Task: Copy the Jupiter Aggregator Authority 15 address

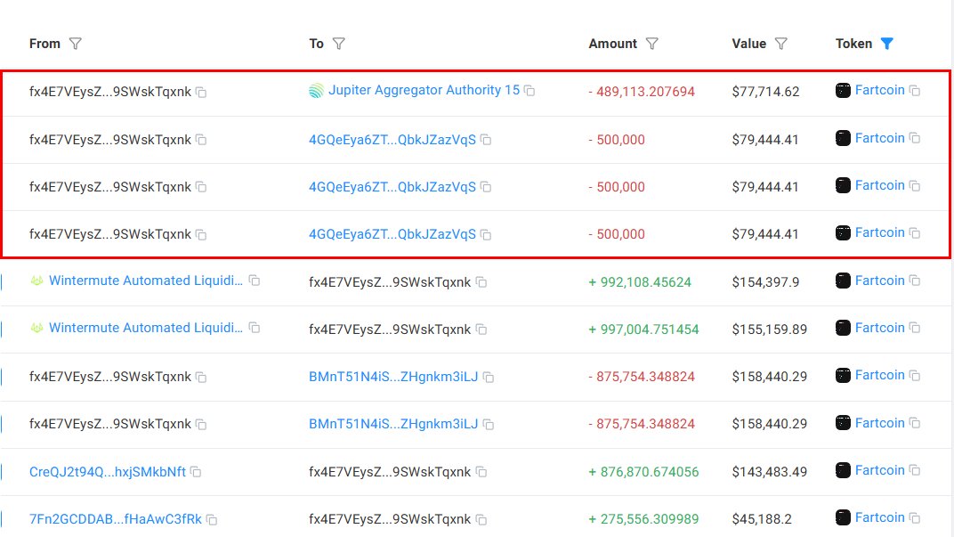Action: (530, 91)
